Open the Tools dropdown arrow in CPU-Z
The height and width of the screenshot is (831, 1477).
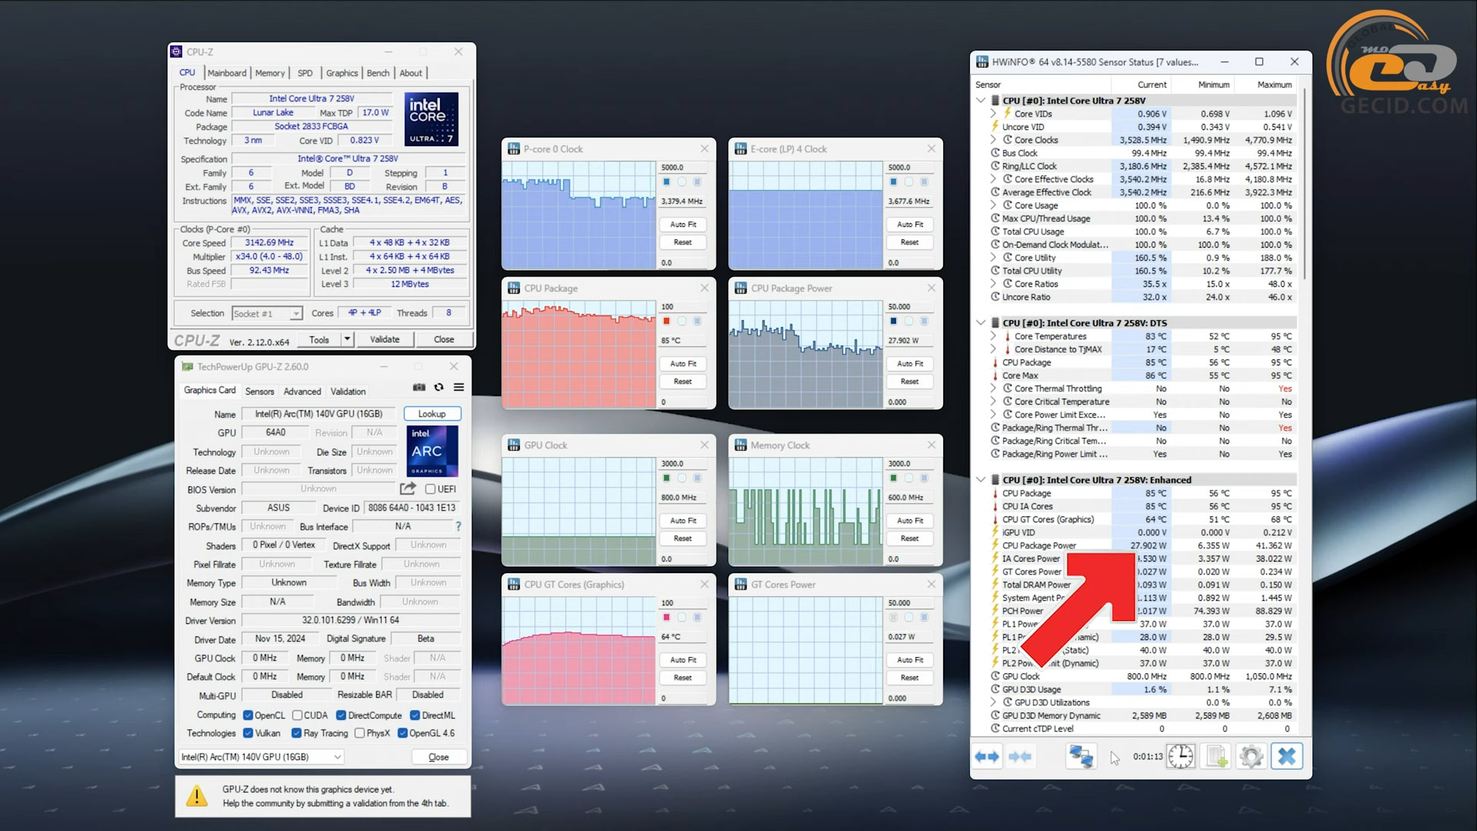click(347, 339)
